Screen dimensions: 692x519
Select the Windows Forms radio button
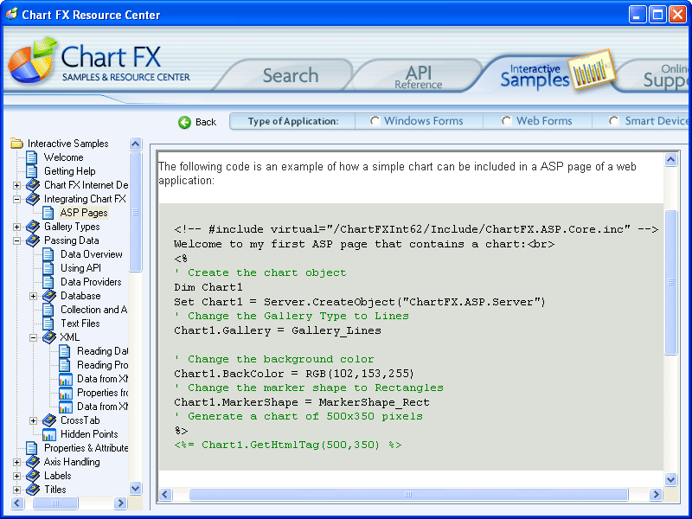375,121
